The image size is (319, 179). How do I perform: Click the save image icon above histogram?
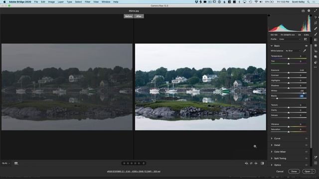[x=303, y=11]
